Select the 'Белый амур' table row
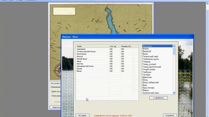 click(x=107, y=59)
